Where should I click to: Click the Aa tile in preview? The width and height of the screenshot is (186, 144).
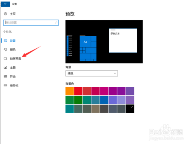coord(85,42)
